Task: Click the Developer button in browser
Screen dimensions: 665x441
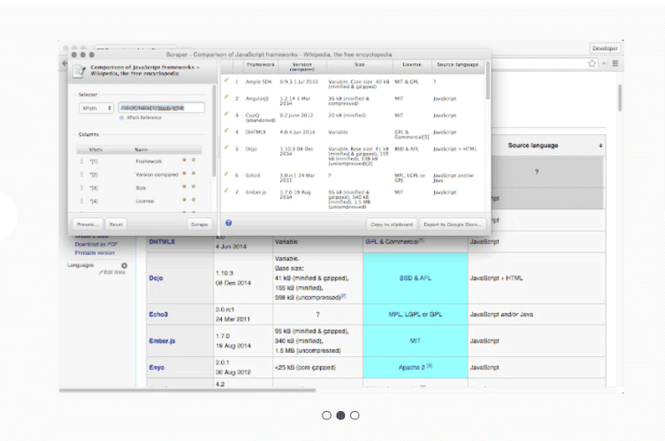Action: (x=605, y=48)
